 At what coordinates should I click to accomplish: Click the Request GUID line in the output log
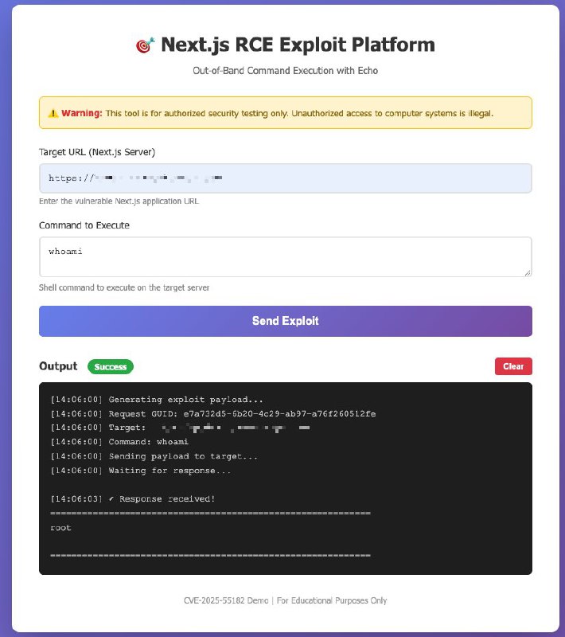click(x=212, y=414)
